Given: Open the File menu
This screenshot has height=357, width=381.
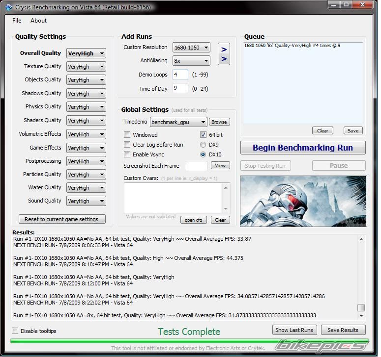Looking at the screenshot, I should tap(17, 21).
